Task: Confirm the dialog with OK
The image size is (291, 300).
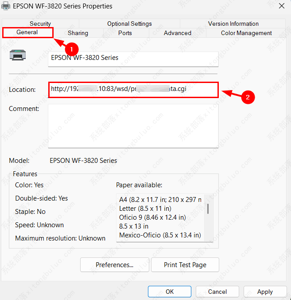Action: point(170,292)
